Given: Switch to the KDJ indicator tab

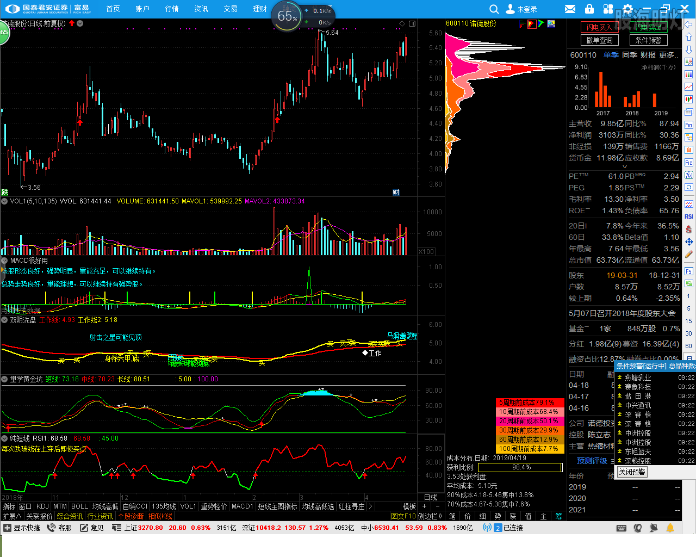Looking at the screenshot, I should click(x=42, y=506).
